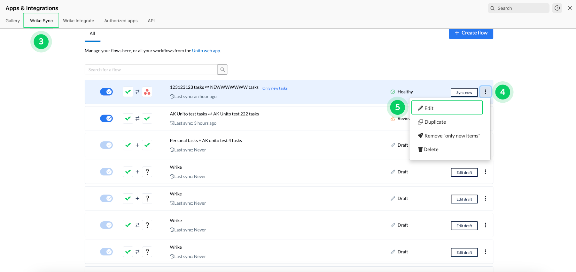Open the Unito web app link
The height and width of the screenshot is (272, 576).
point(206,51)
